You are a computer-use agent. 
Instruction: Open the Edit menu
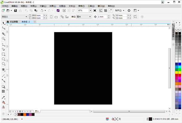[15, 6]
